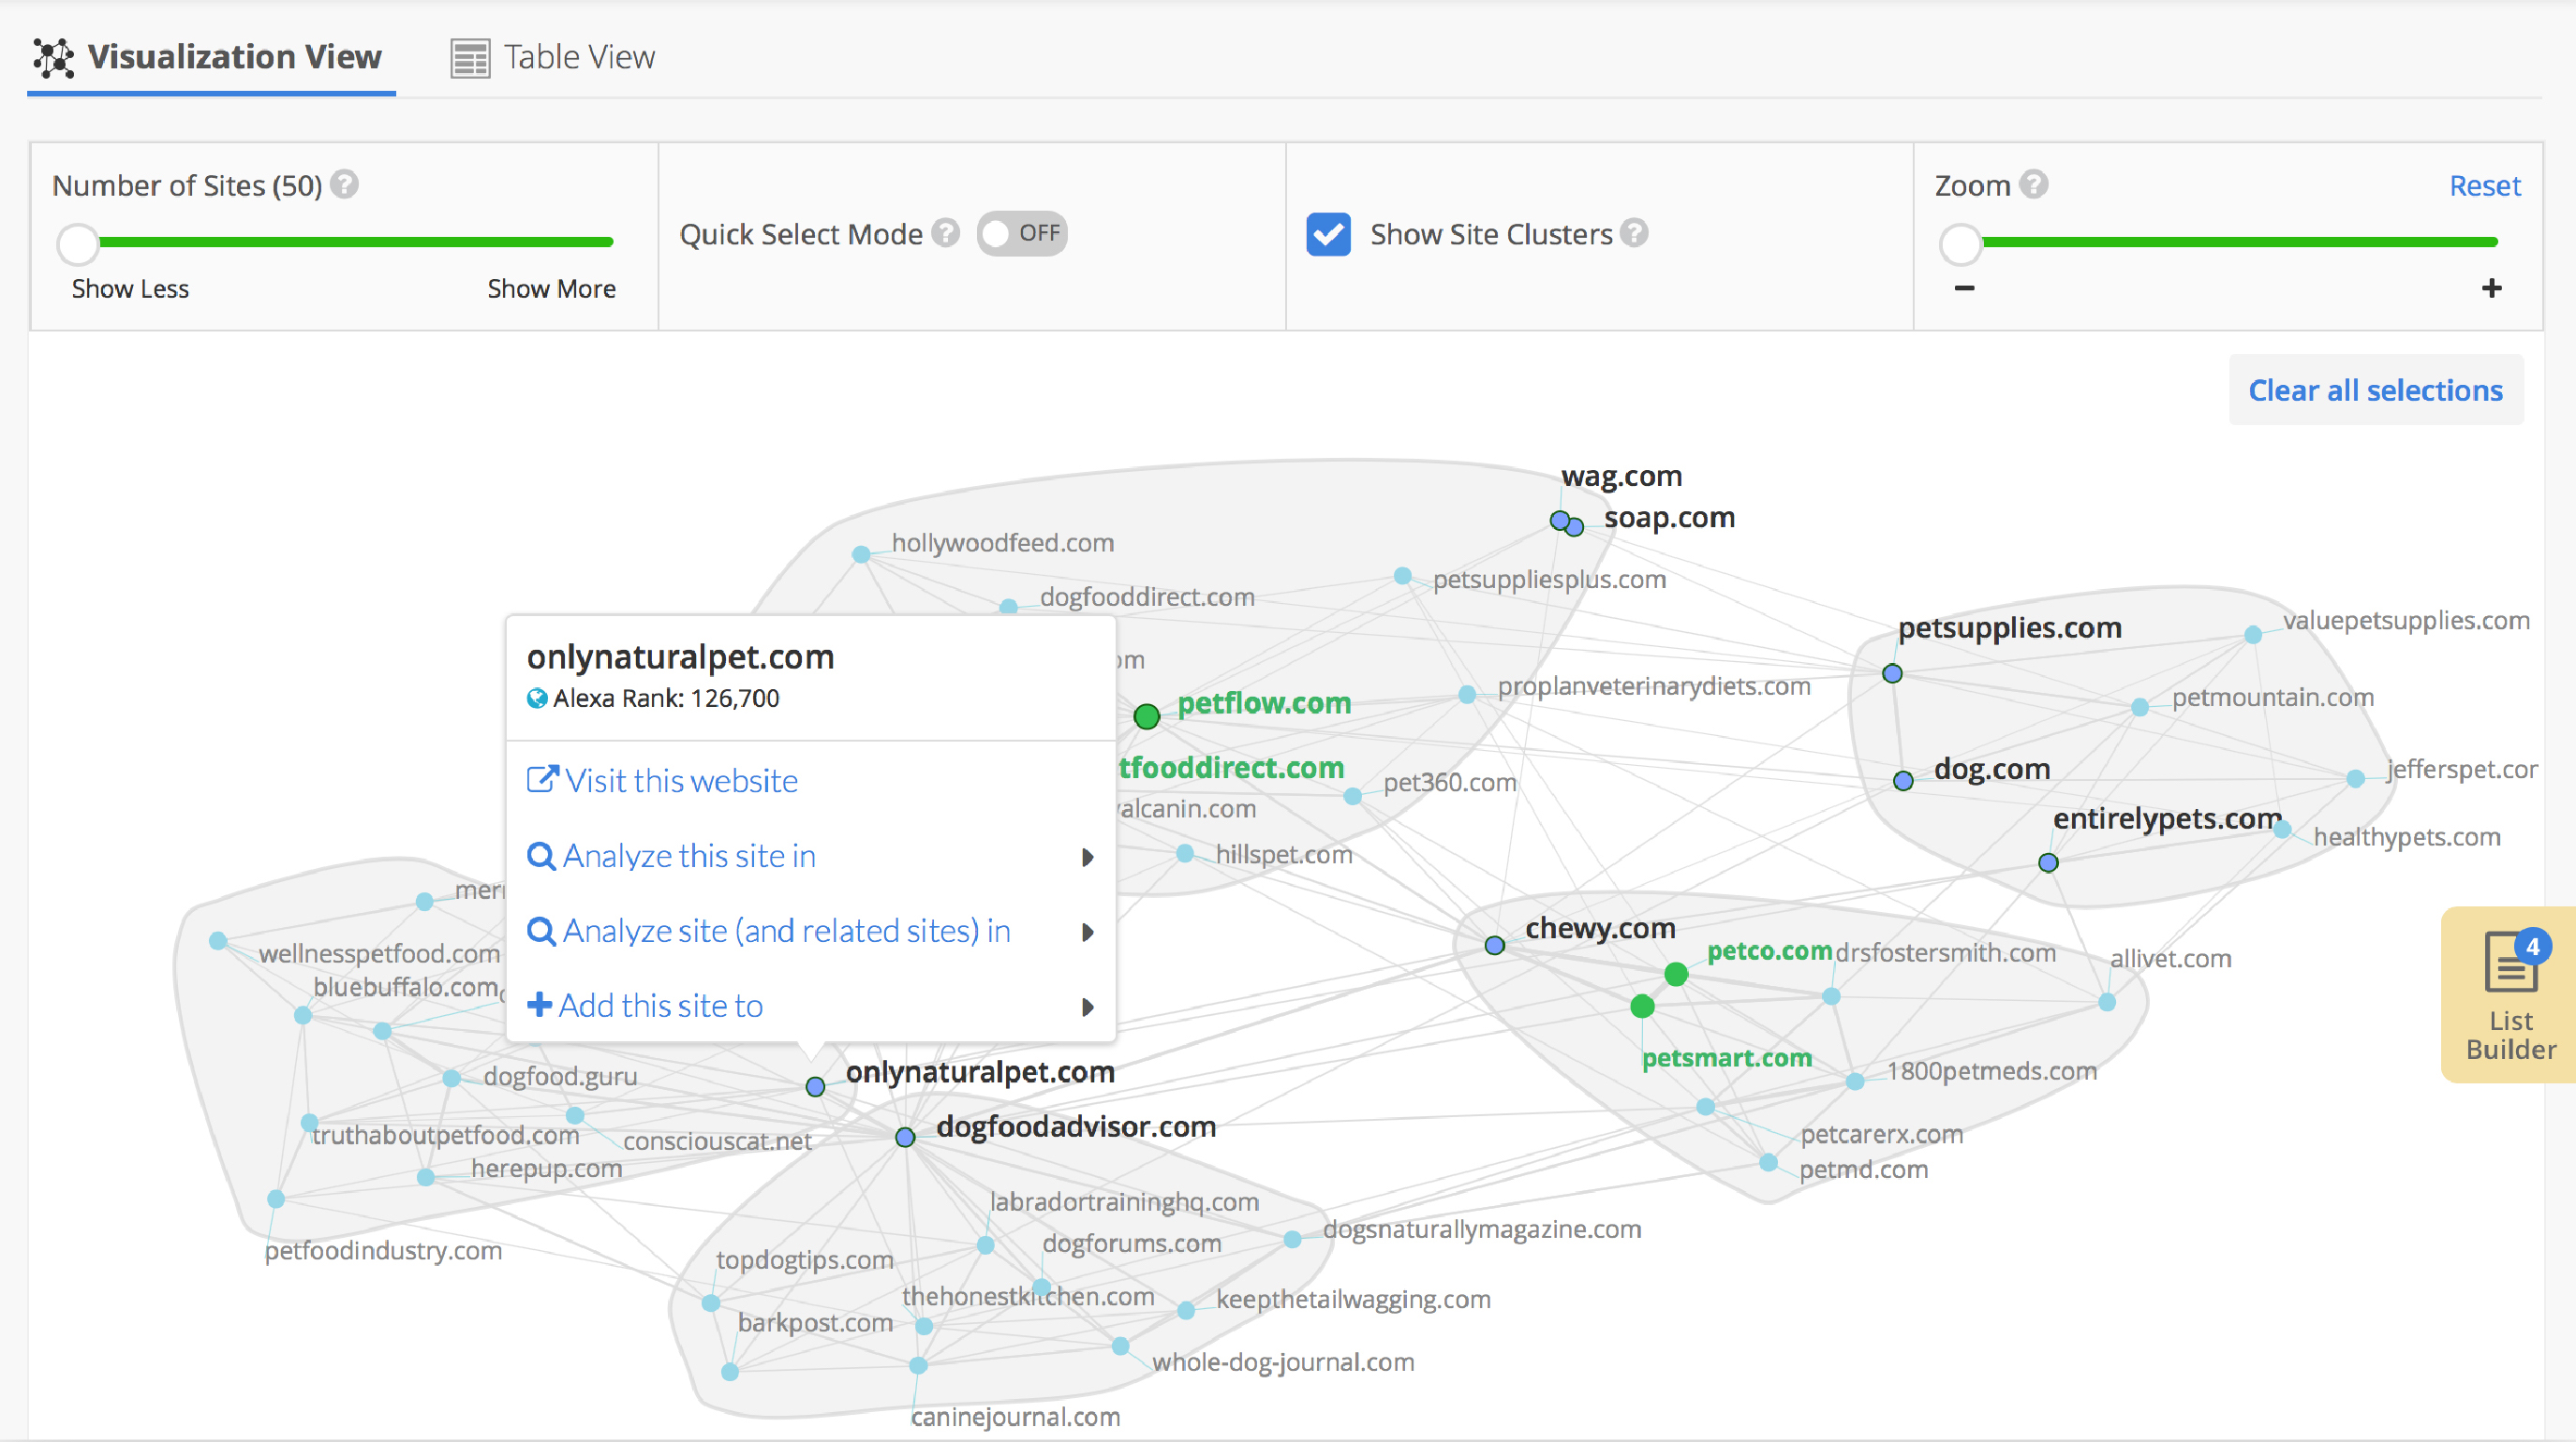The width and height of the screenshot is (2576, 1442).
Task: Click the Zoom help question mark icon
Action: (2033, 184)
